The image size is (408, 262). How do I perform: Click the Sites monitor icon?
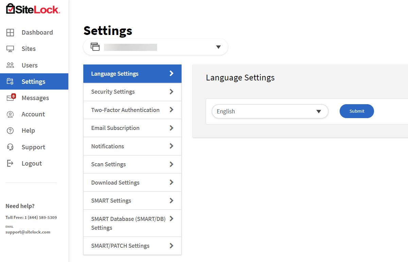click(10, 49)
